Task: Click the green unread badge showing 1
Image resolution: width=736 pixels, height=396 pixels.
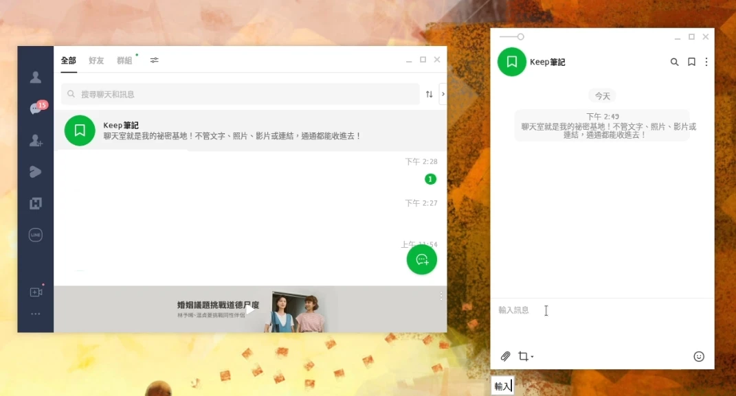Action: (x=430, y=179)
